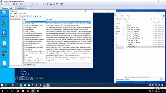Click the Show/Hide Console Tree icon

pos(16,16)
